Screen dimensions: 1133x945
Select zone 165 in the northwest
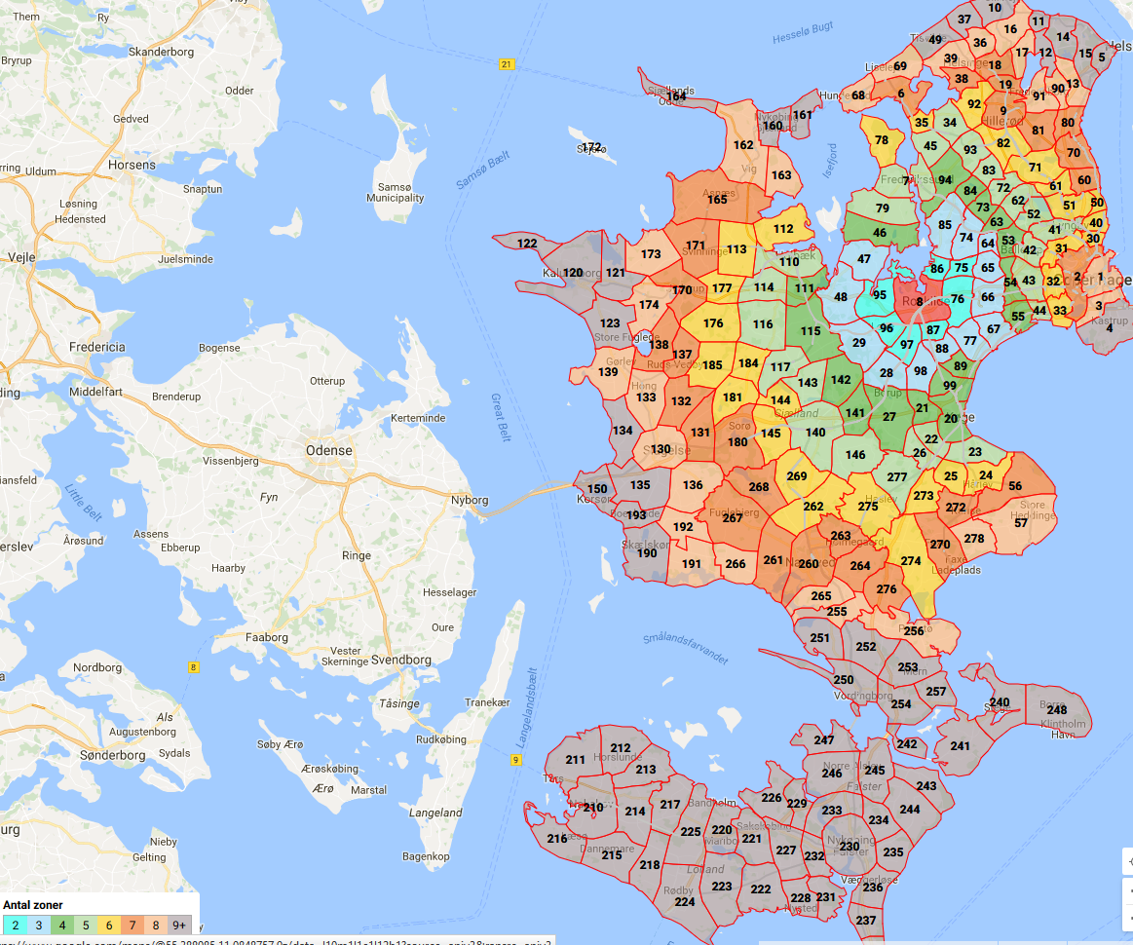pos(717,200)
